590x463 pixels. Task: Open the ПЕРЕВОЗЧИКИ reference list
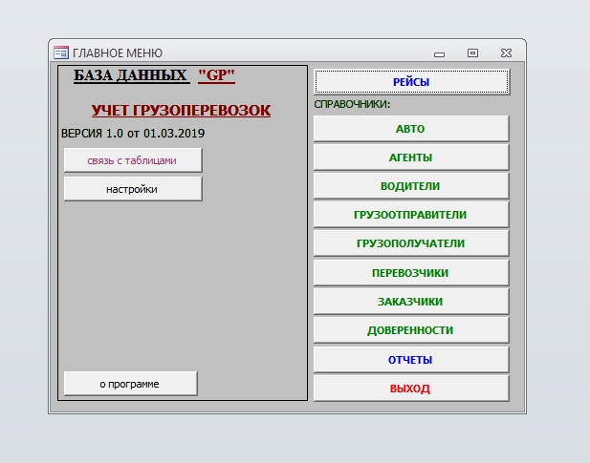point(411,273)
